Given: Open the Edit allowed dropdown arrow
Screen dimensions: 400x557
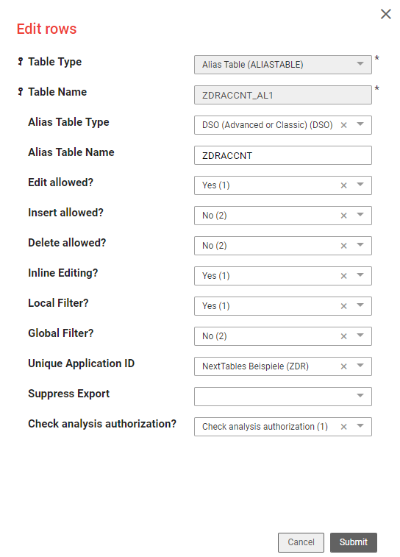Looking at the screenshot, I should (360, 185).
